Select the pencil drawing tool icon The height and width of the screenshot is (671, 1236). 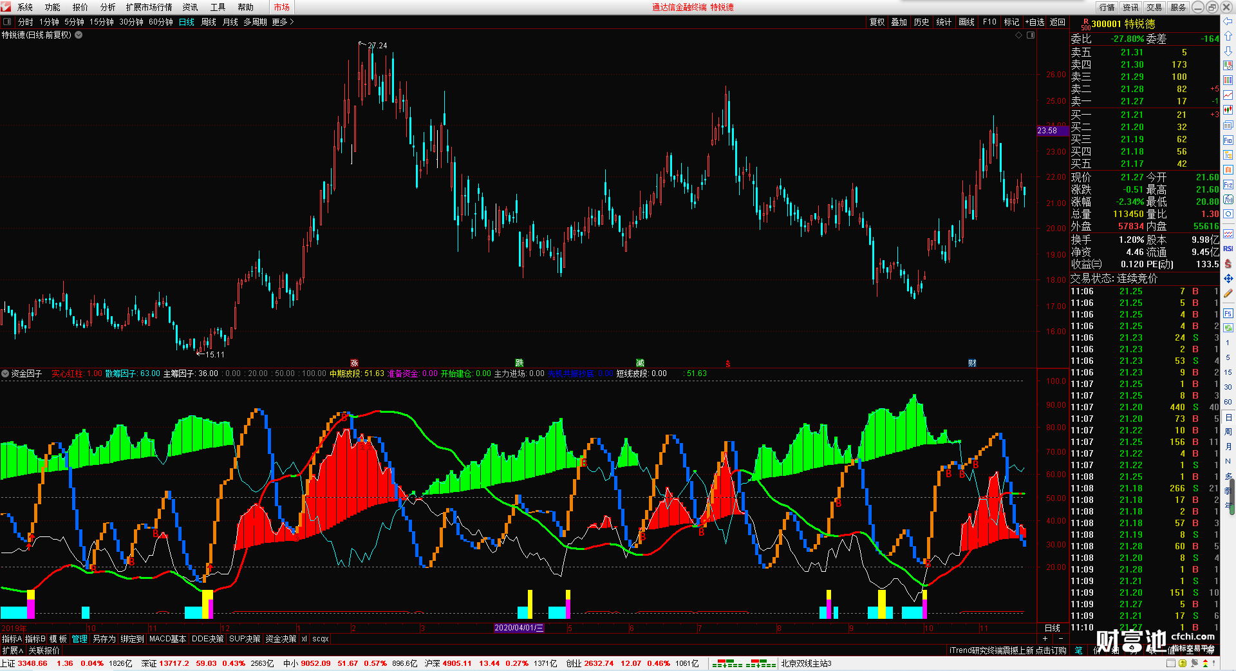[x=1228, y=294]
